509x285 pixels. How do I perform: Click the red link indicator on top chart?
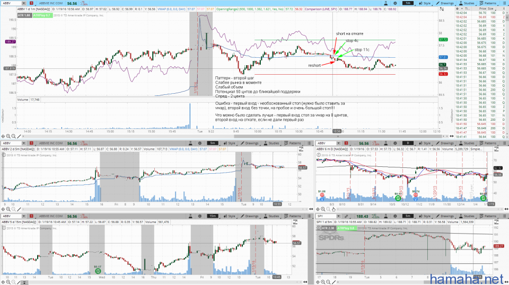pos(31,3)
